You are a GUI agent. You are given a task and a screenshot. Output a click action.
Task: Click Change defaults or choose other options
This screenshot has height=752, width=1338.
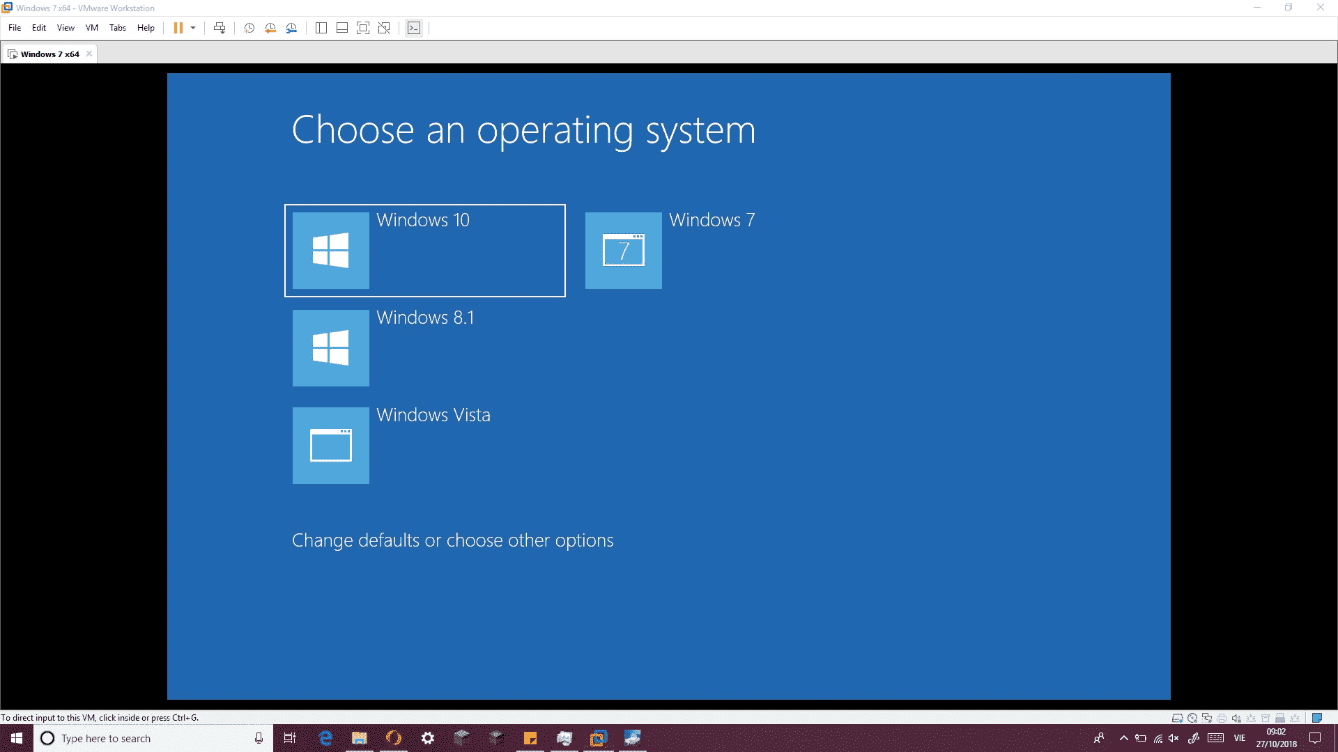(453, 540)
